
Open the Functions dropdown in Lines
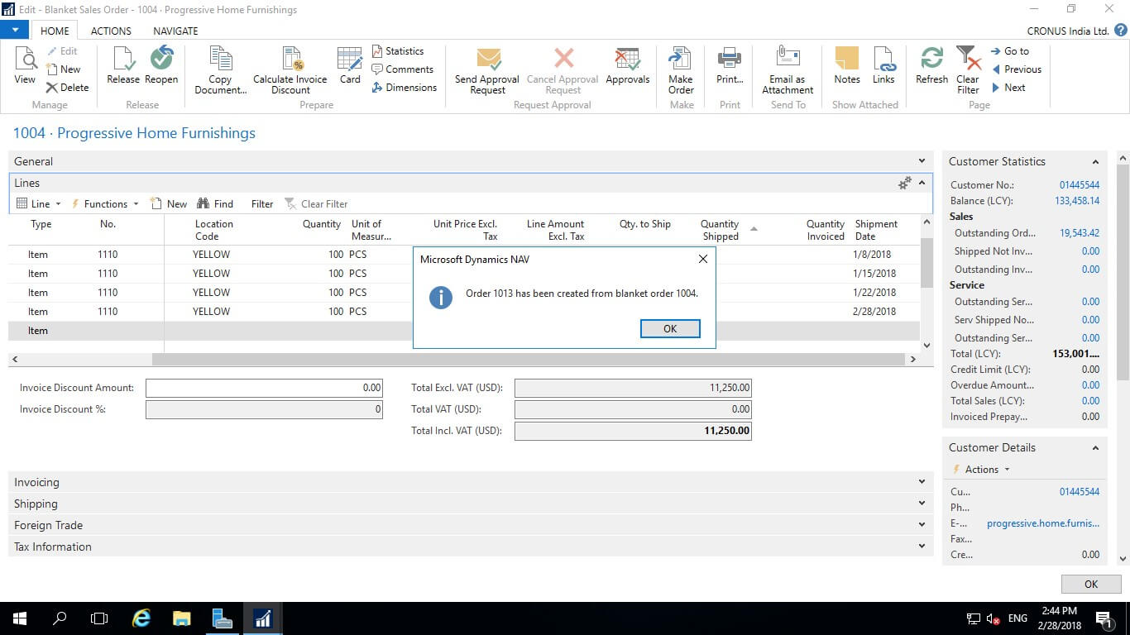click(x=106, y=204)
